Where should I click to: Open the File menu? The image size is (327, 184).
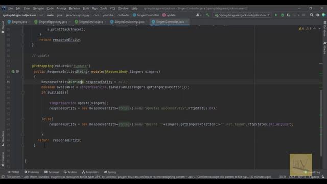pos(10,8)
